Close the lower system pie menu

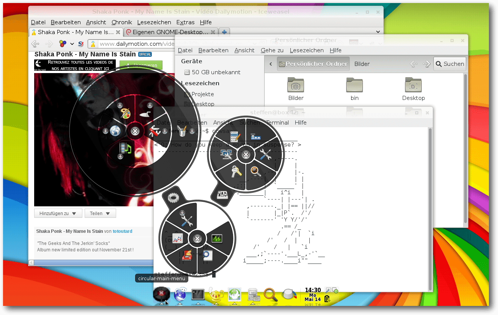[197, 238]
